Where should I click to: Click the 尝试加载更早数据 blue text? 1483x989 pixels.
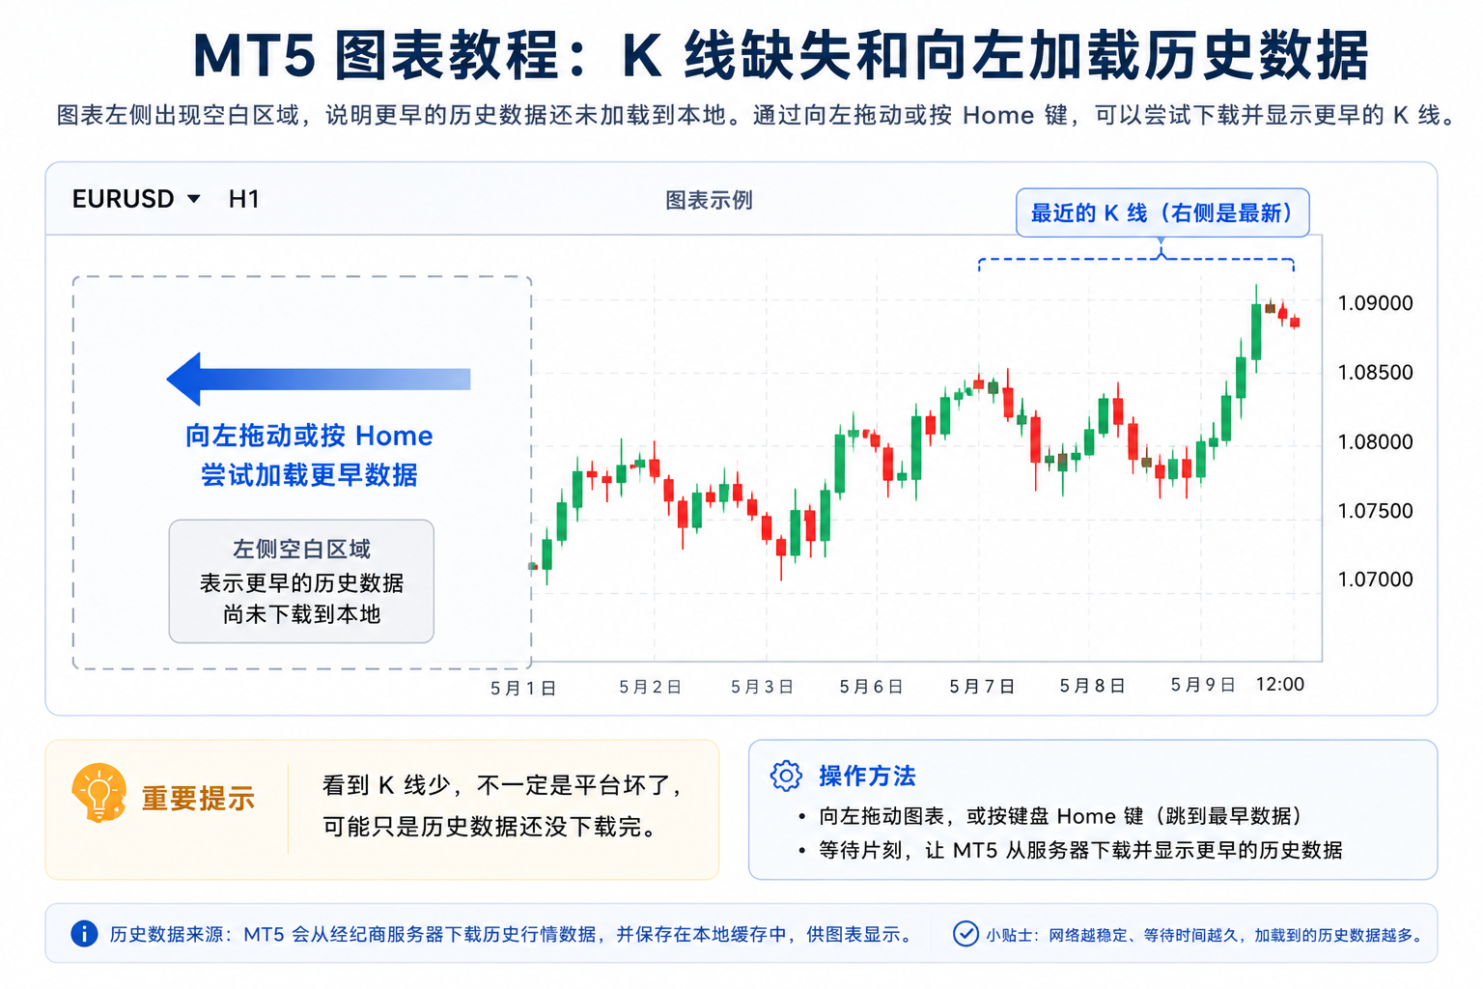point(309,475)
